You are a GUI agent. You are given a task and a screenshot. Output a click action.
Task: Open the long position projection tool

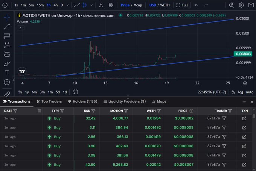pyautogui.click(x=7, y=54)
